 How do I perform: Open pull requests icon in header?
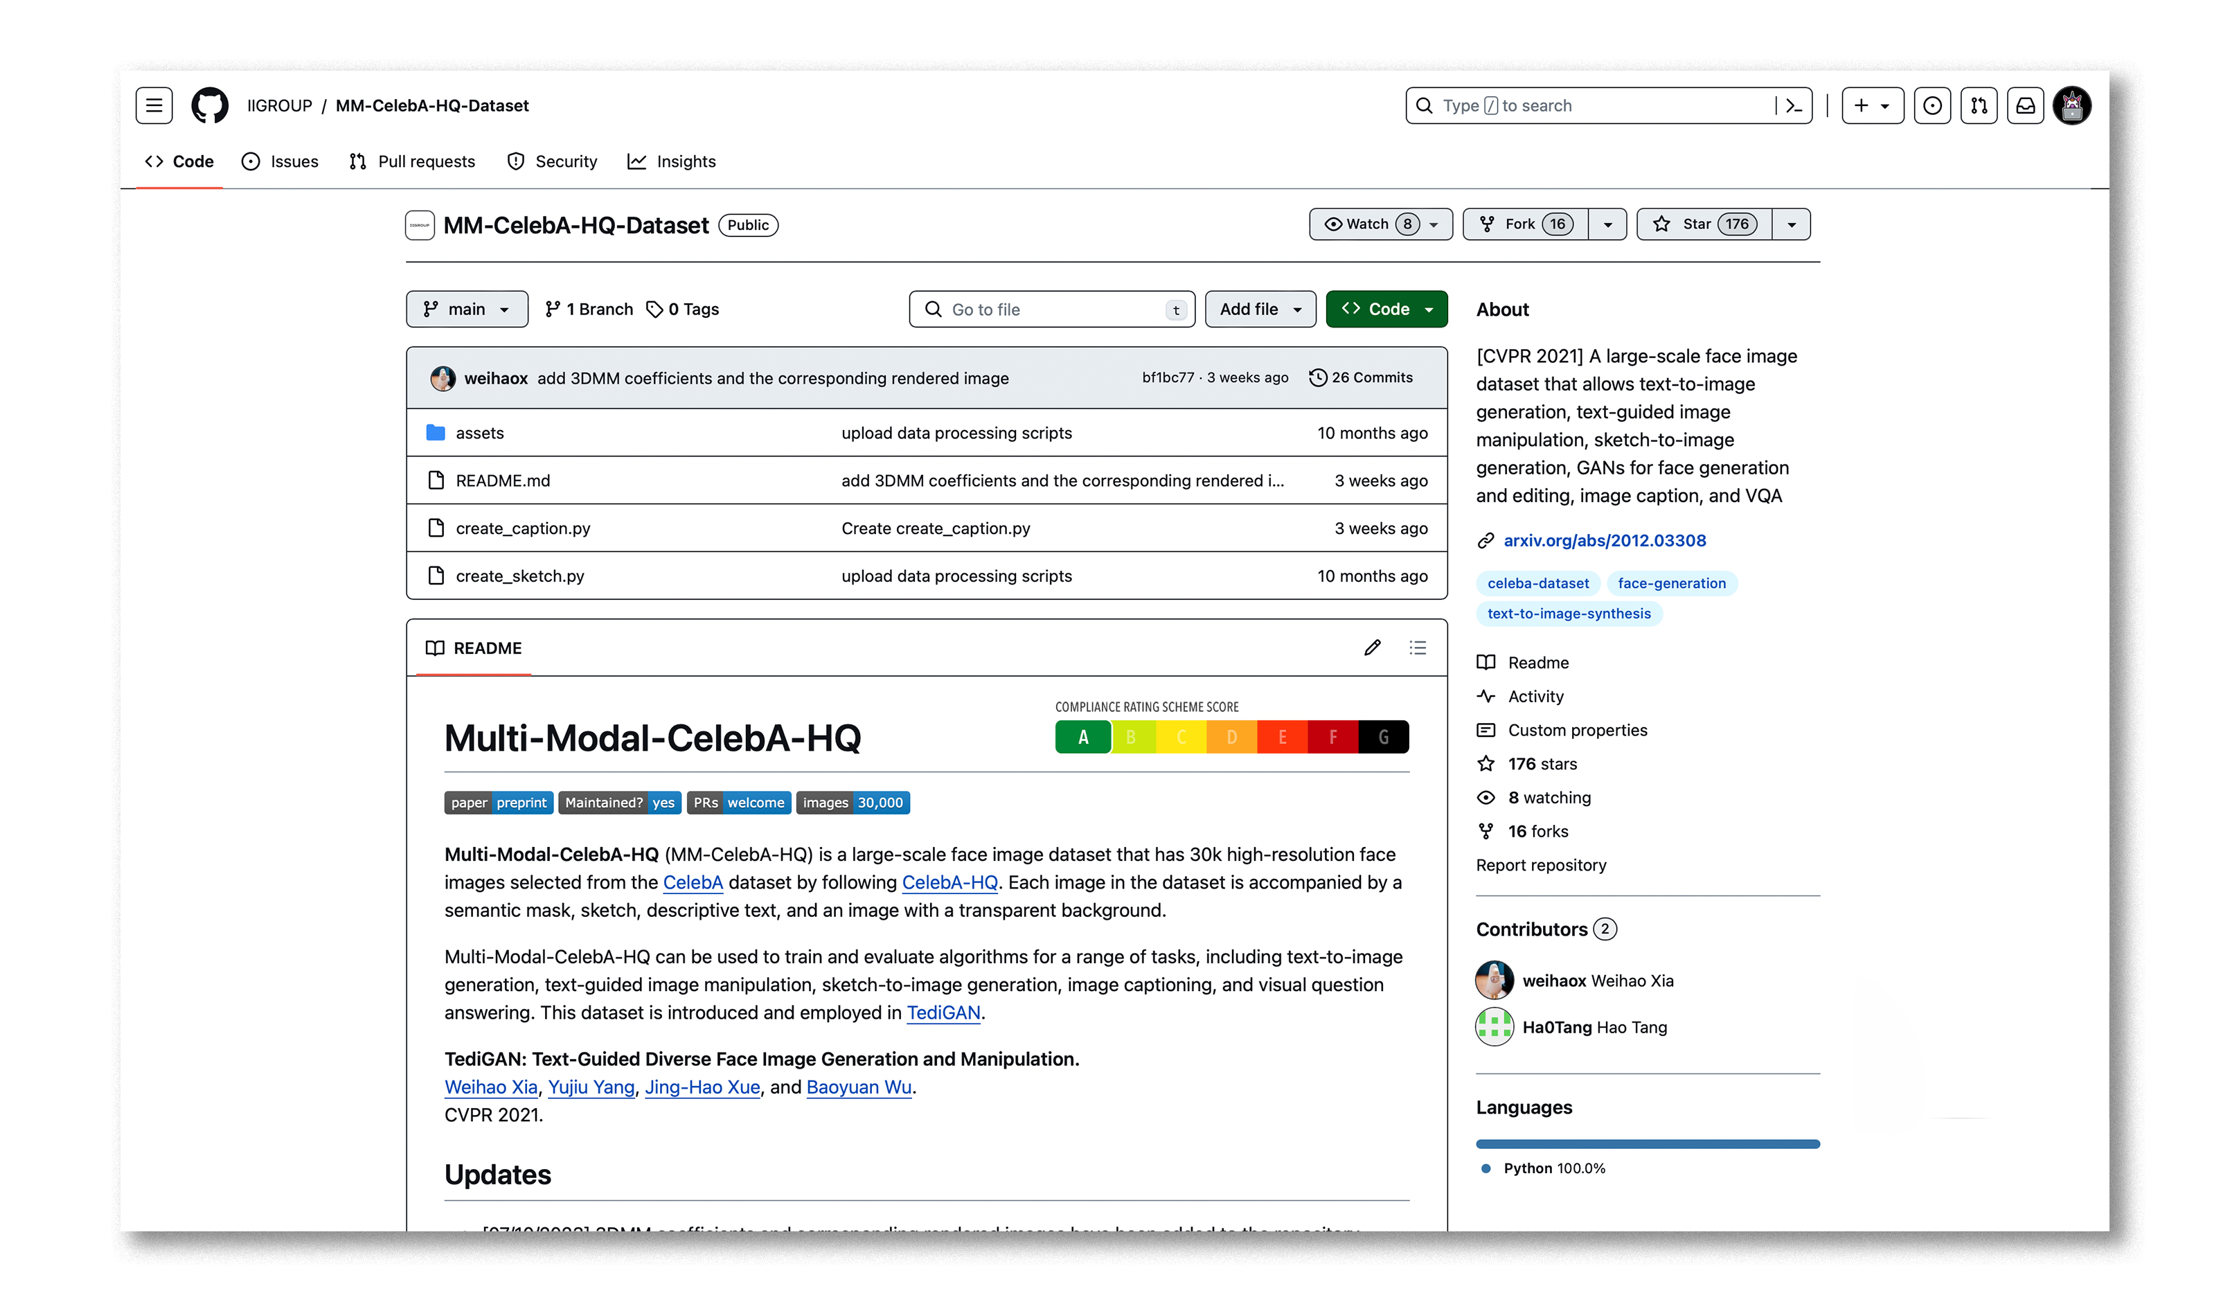pos(1978,105)
